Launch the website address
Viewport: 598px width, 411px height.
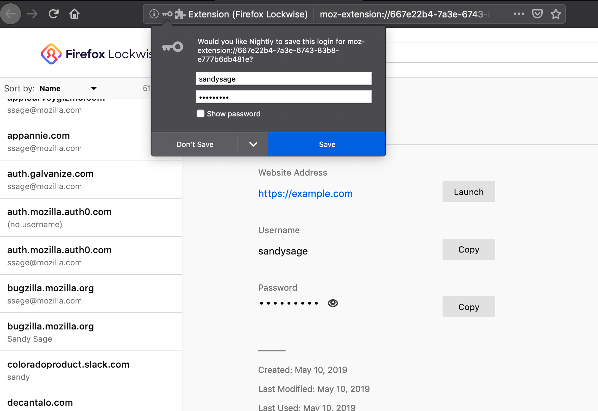(x=469, y=192)
